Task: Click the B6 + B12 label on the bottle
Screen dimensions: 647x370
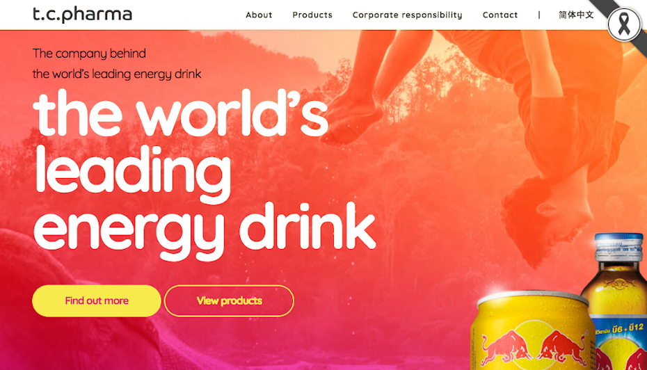Action: tap(628, 329)
